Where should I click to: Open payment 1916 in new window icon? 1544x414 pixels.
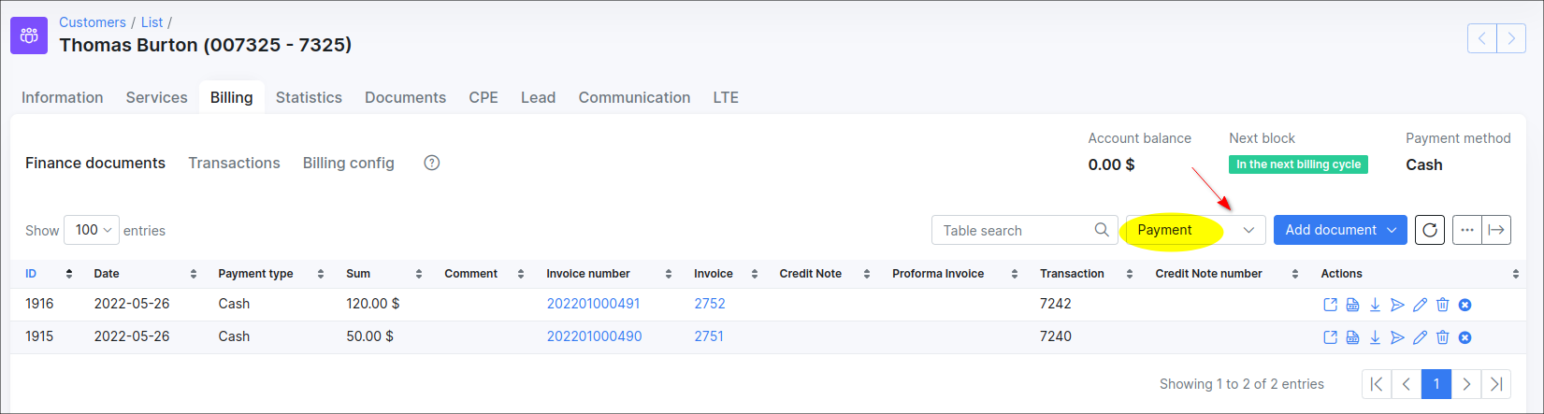(x=1330, y=305)
